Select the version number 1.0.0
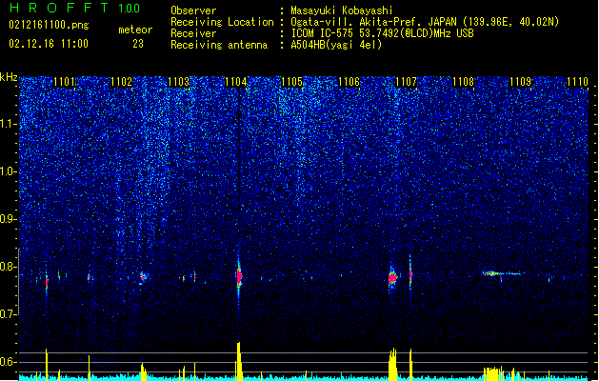 129,9
